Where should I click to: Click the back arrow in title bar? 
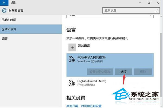[x=4, y=3]
